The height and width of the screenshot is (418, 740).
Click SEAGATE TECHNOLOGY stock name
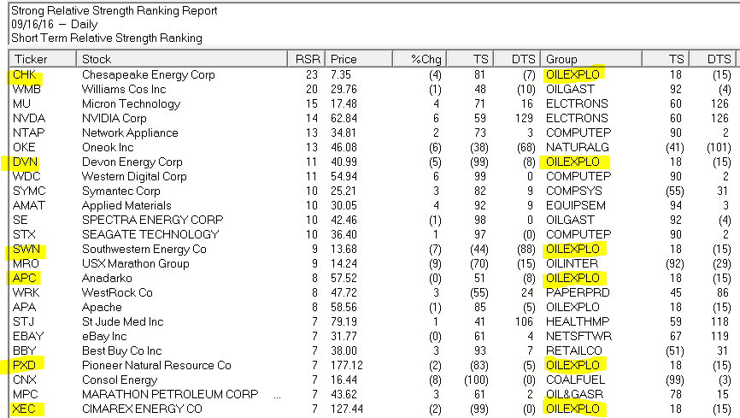pos(150,235)
